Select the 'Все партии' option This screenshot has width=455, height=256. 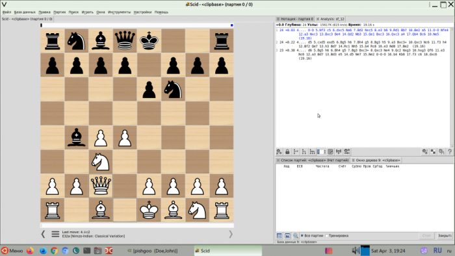point(312,236)
